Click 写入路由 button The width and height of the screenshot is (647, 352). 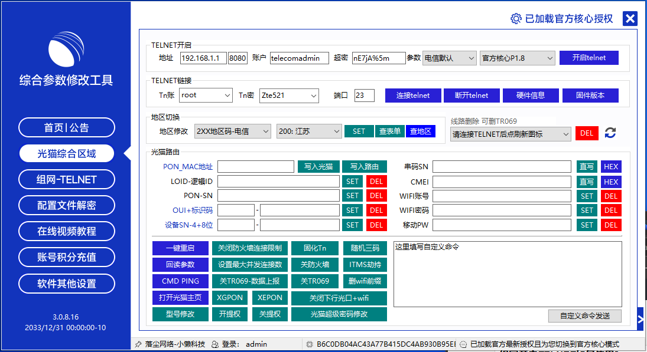[x=365, y=166]
